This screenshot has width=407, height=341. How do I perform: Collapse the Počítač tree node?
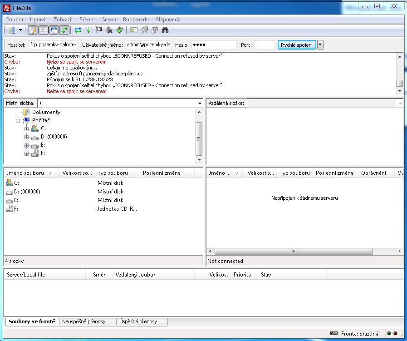18,121
